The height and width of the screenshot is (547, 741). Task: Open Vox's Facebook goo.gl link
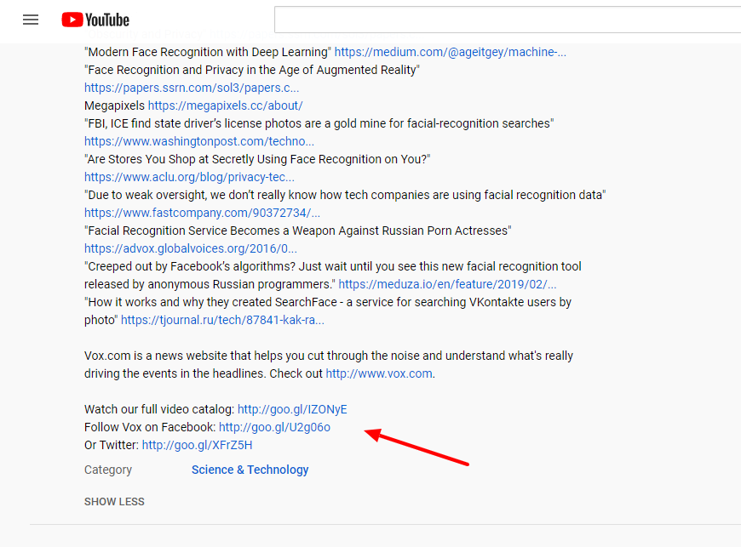click(274, 426)
